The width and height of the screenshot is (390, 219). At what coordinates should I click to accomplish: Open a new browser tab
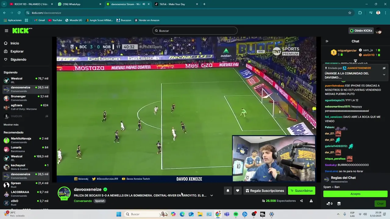[x=204, y=4]
